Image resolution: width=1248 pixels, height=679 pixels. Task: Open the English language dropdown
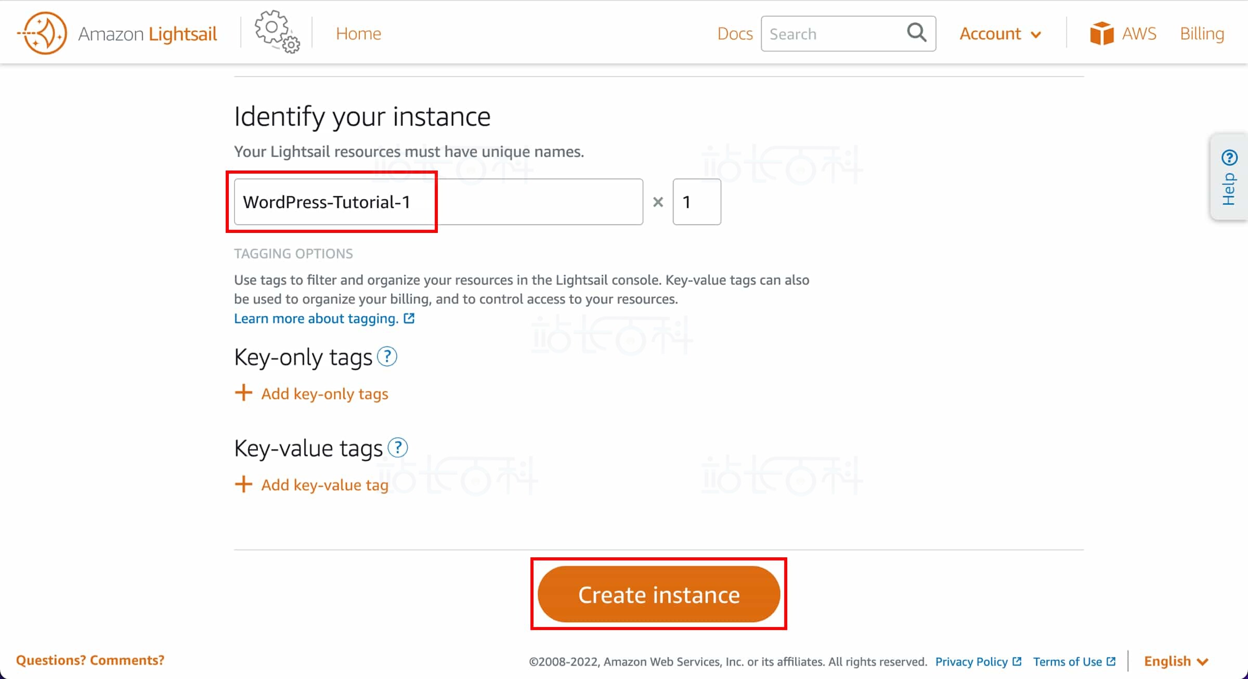coord(1175,661)
